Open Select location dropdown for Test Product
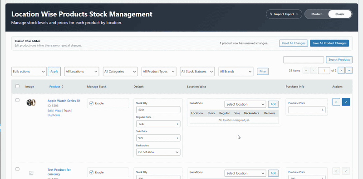The height and width of the screenshot is (179, 363). click(x=245, y=173)
